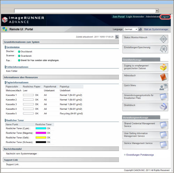Open Einstellungen/Speicherung settings icon
The height and width of the screenshot is (173, 174).
tap(163, 49)
